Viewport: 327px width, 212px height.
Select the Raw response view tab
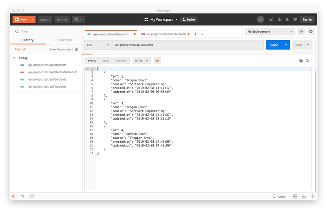coord(106,61)
